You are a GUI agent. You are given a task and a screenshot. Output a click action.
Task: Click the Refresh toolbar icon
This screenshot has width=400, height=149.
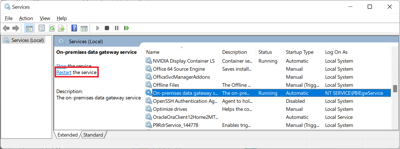tap(51, 28)
